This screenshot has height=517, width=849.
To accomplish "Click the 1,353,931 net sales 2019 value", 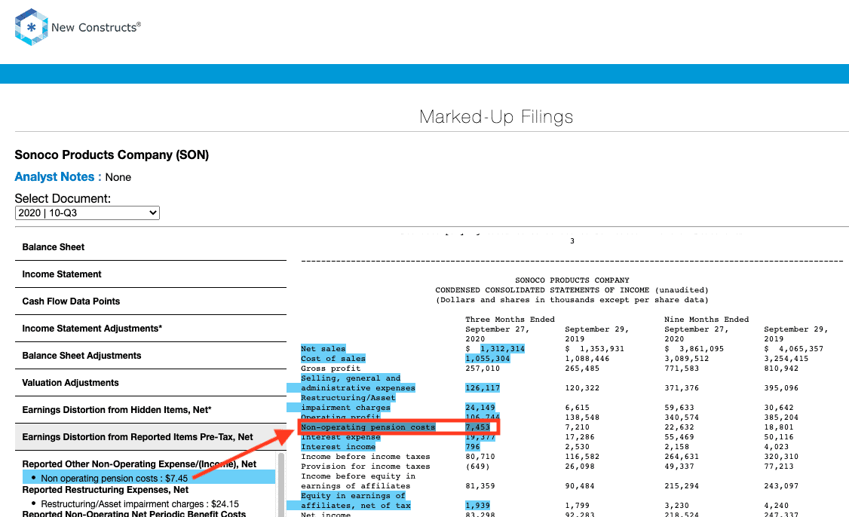I will pyautogui.click(x=602, y=349).
